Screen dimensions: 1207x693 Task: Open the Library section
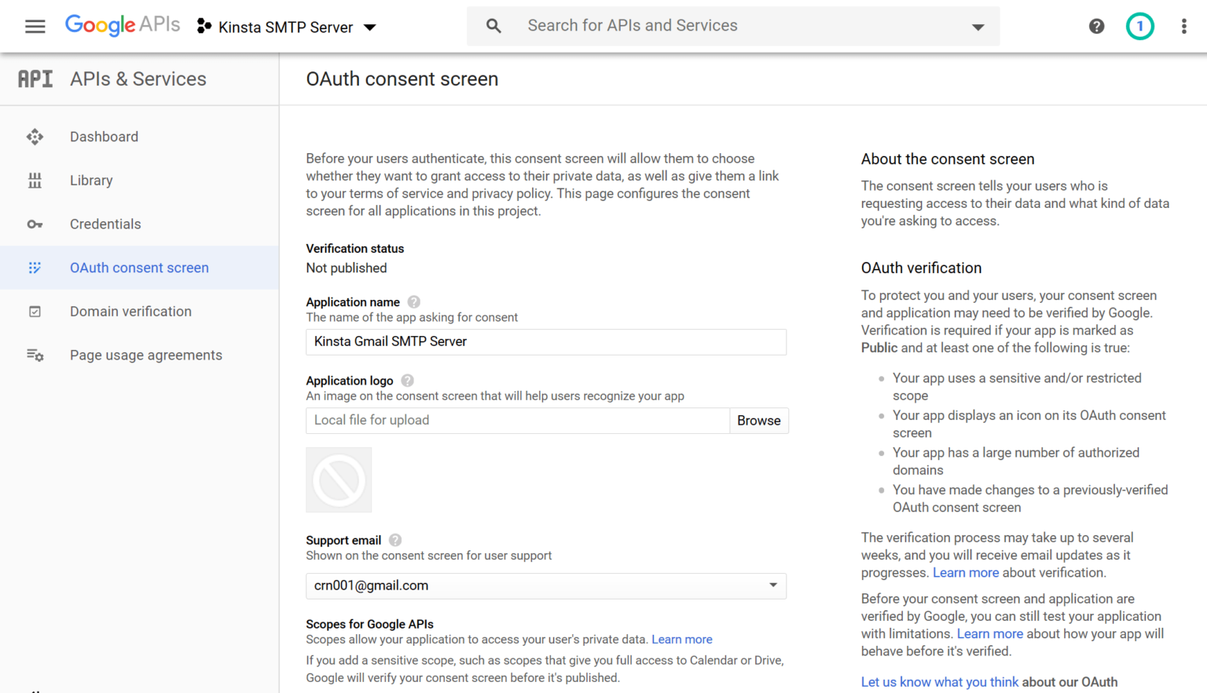pos(91,181)
